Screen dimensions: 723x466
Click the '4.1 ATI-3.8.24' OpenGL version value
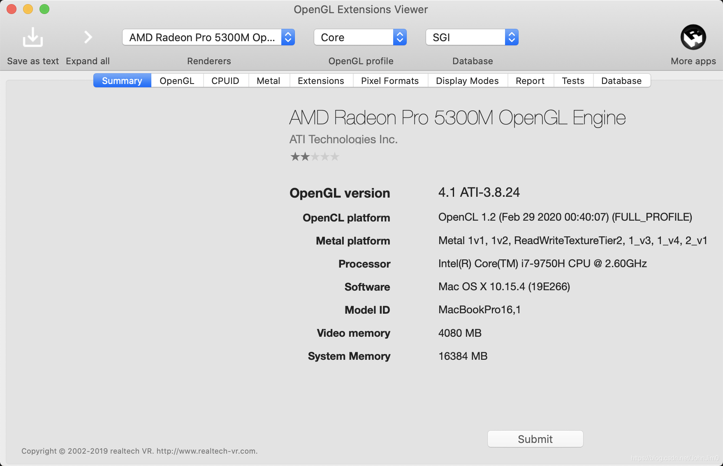pos(479,192)
